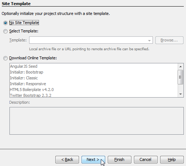Complete the wizard with Finish
This screenshot has width=186, height=166.
coord(119,159)
